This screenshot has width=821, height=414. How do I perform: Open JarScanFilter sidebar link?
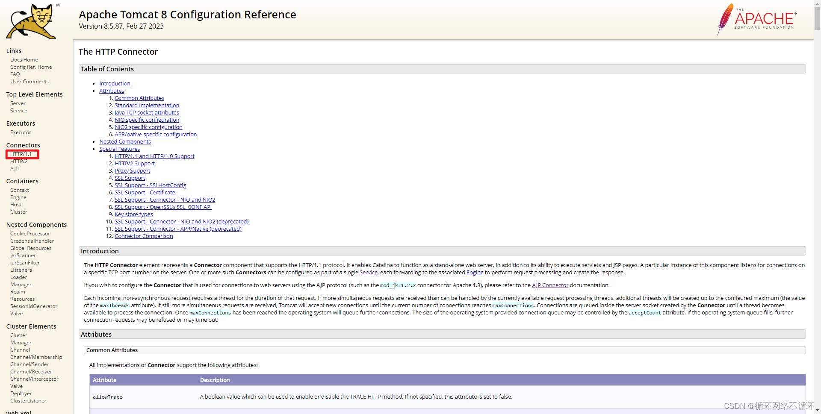pos(25,263)
